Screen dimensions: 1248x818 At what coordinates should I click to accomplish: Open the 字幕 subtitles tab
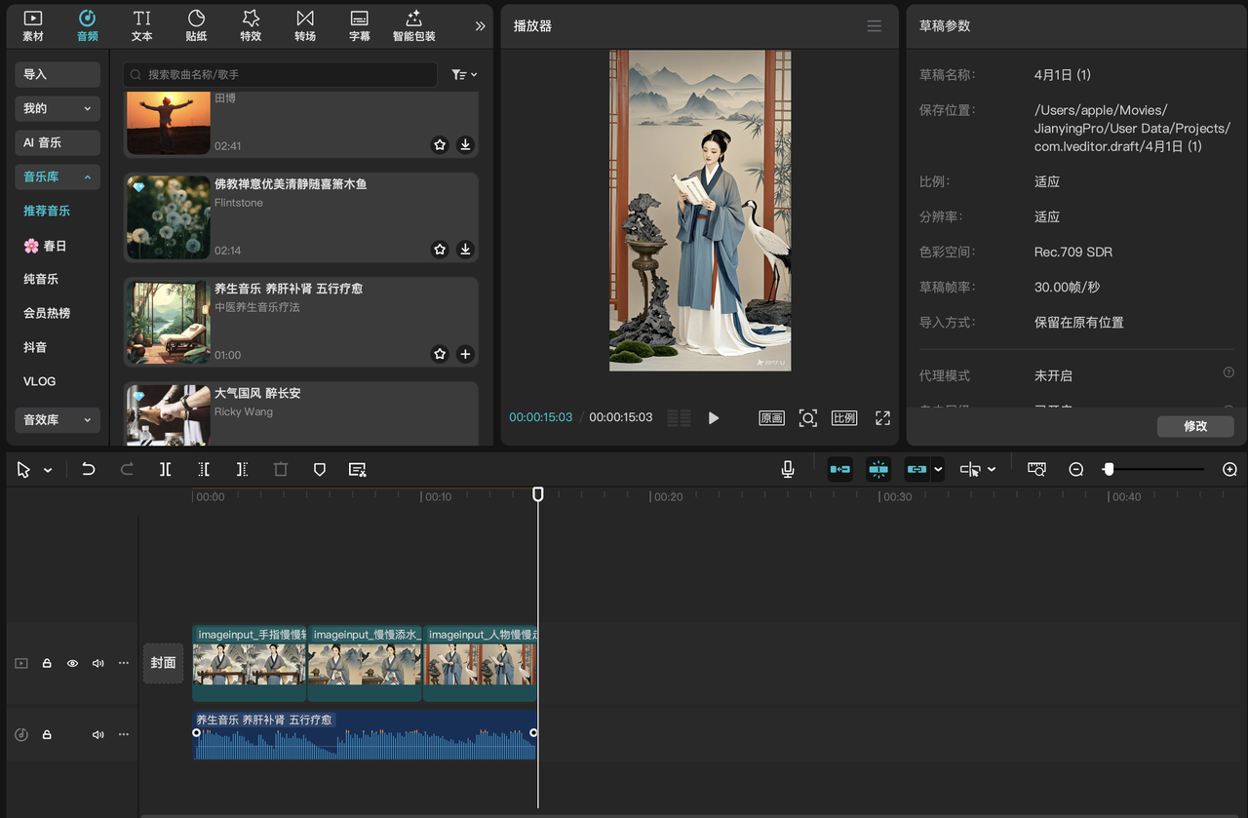click(359, 25)
